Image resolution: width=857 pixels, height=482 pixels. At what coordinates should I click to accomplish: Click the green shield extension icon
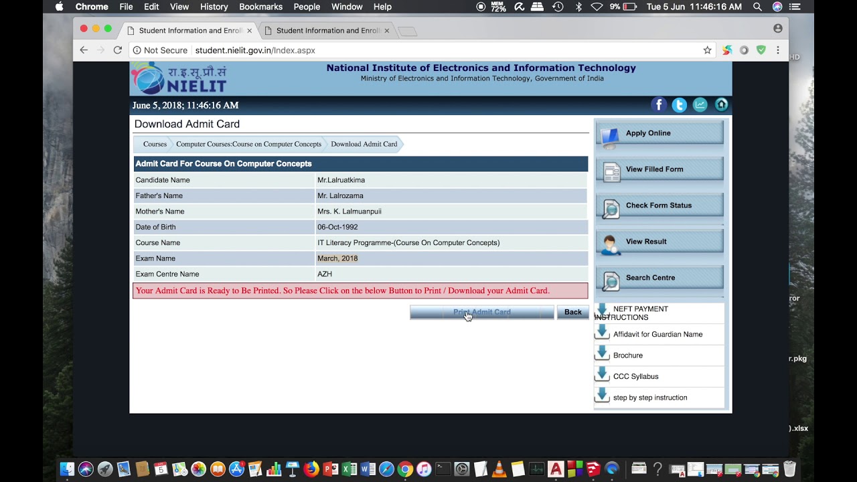tap(761, 50)
